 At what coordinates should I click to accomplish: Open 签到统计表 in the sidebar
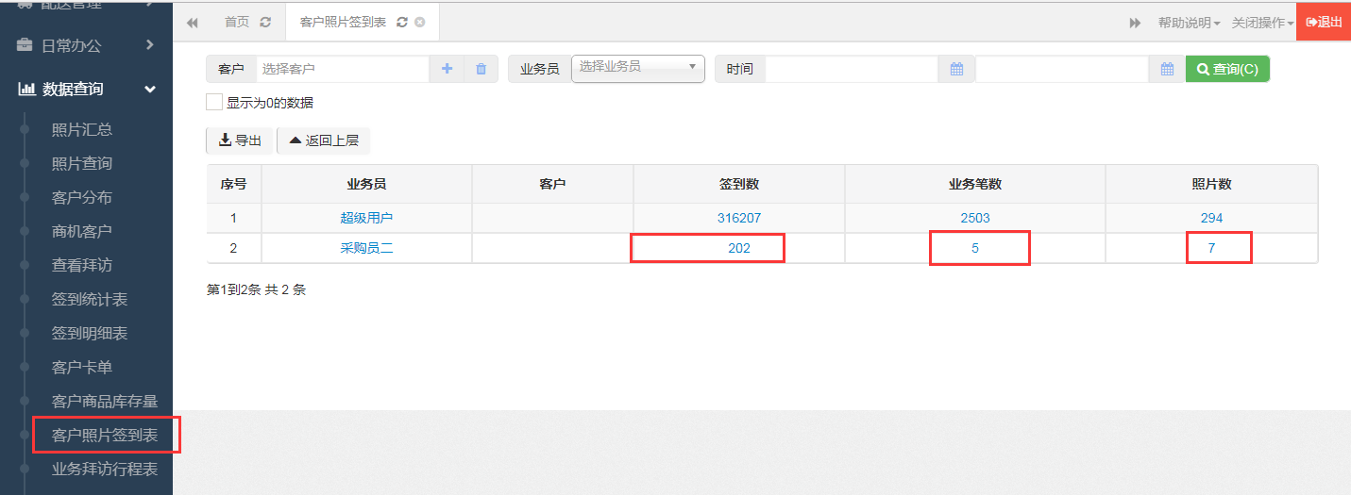(x=90, y=300)
